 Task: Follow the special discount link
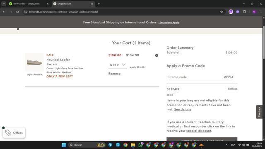[x=199, y=131]
